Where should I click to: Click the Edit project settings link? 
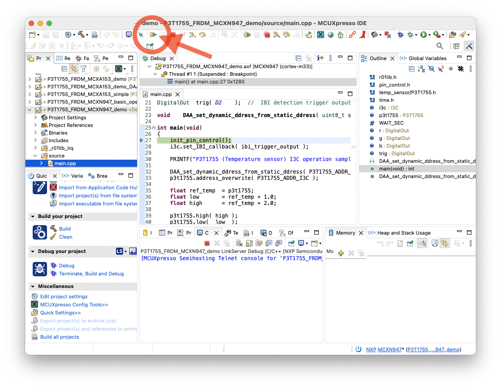click(x=64, y=296)
